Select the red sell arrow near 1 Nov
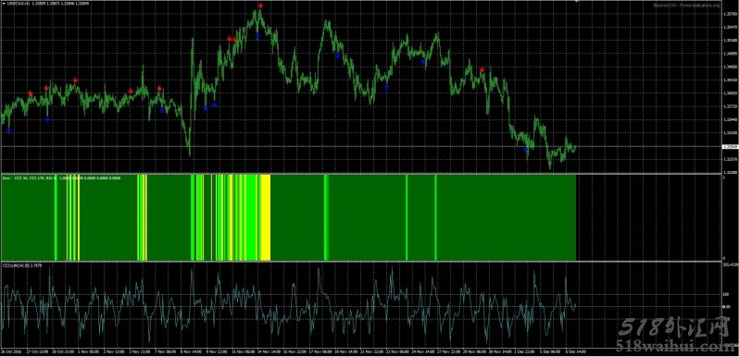Image resolution: width=739 pixels, height=357 pixels. 75,80
